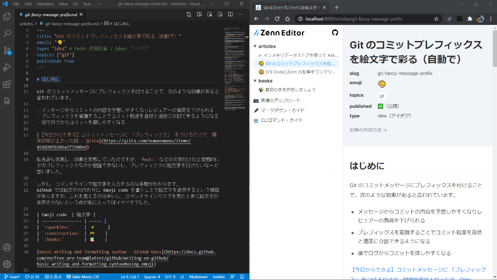The width and height of the screenshot is (497, 280).
Task: Bookmark this page with the star icon
Action: 436,19
